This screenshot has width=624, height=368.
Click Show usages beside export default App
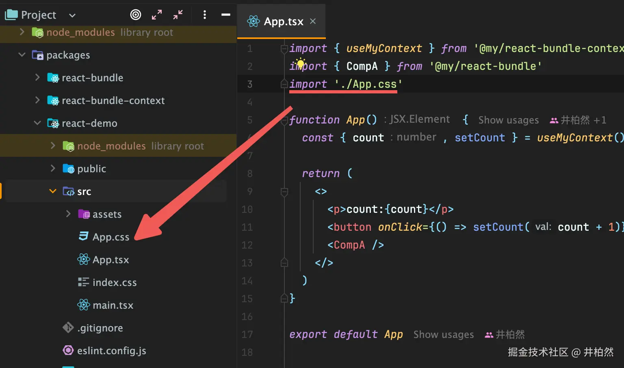(x=443, y=335)
